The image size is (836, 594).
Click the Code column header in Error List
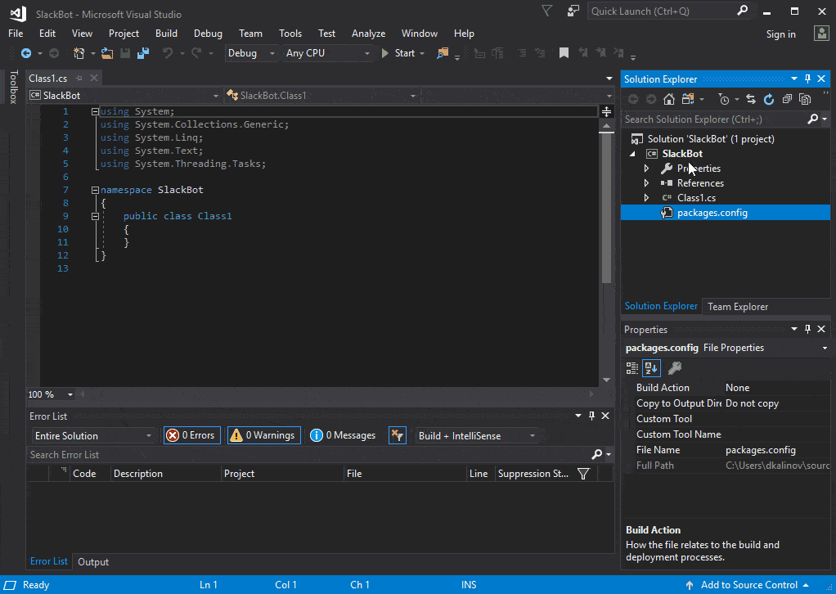[x=90, y=474]
